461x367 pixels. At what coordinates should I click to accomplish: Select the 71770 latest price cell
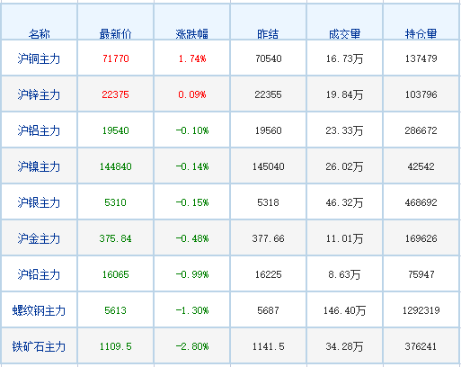116,58
